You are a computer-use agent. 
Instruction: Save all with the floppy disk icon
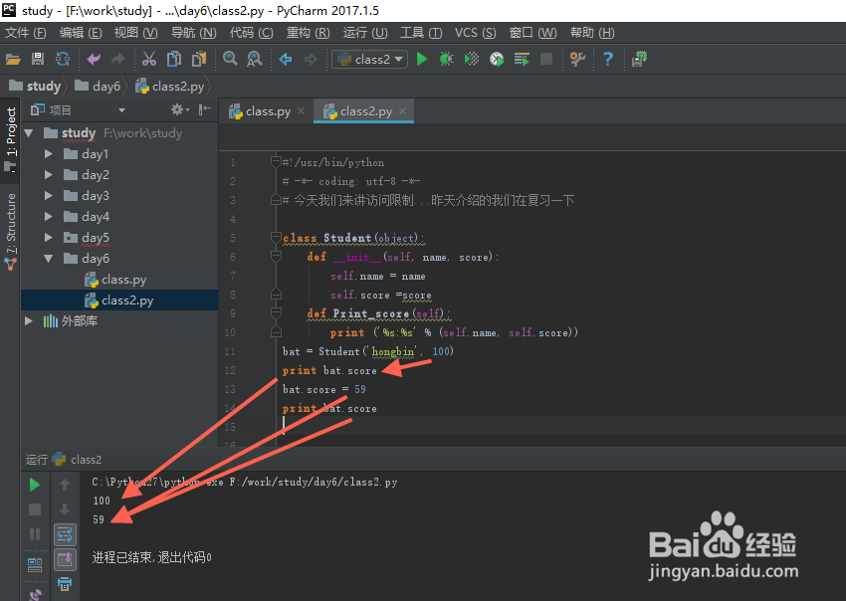point(38,59)
